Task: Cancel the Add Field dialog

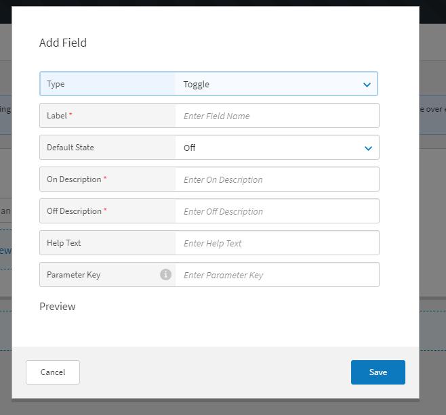Action: 53,372
